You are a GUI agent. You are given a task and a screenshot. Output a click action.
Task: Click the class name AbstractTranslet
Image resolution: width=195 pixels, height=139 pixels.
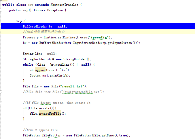coord(64,5)
